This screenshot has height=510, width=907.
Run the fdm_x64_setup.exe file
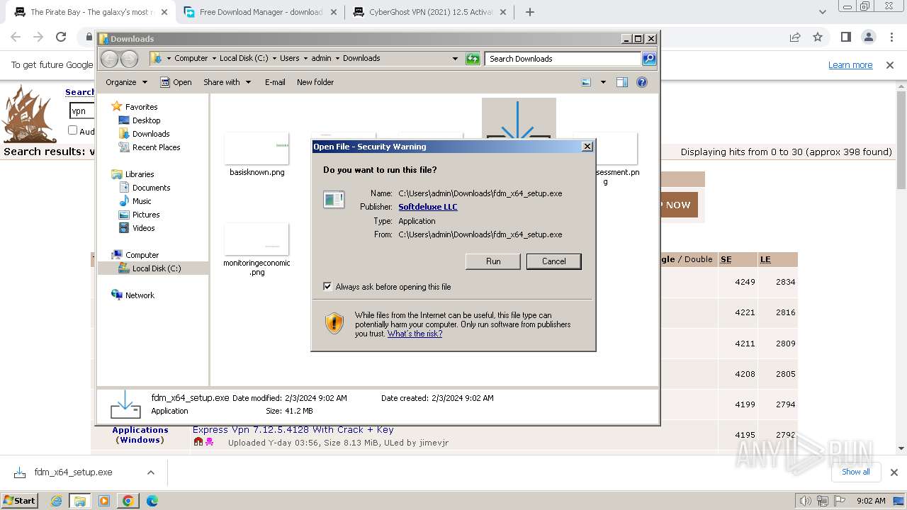[493, 261]
